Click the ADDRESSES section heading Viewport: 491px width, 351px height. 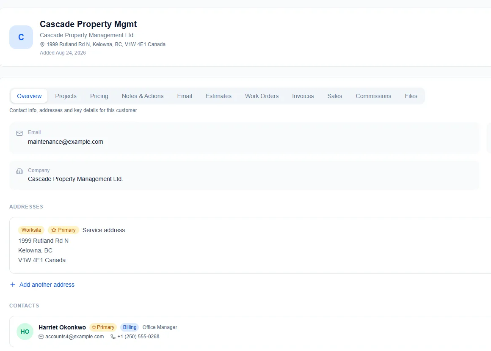coord(26,207)
